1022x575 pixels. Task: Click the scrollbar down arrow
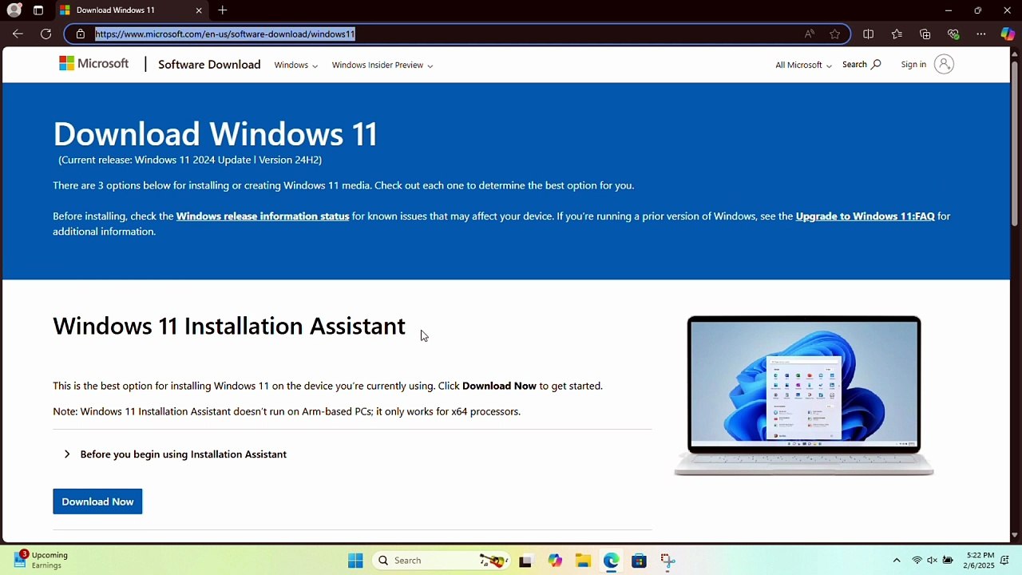click(1015, 535)
